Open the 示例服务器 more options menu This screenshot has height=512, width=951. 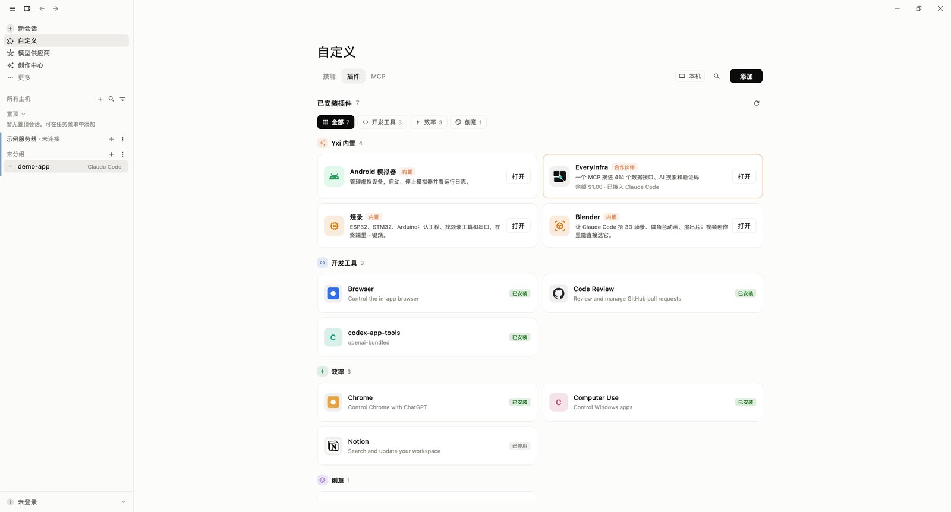coord(122,139)
